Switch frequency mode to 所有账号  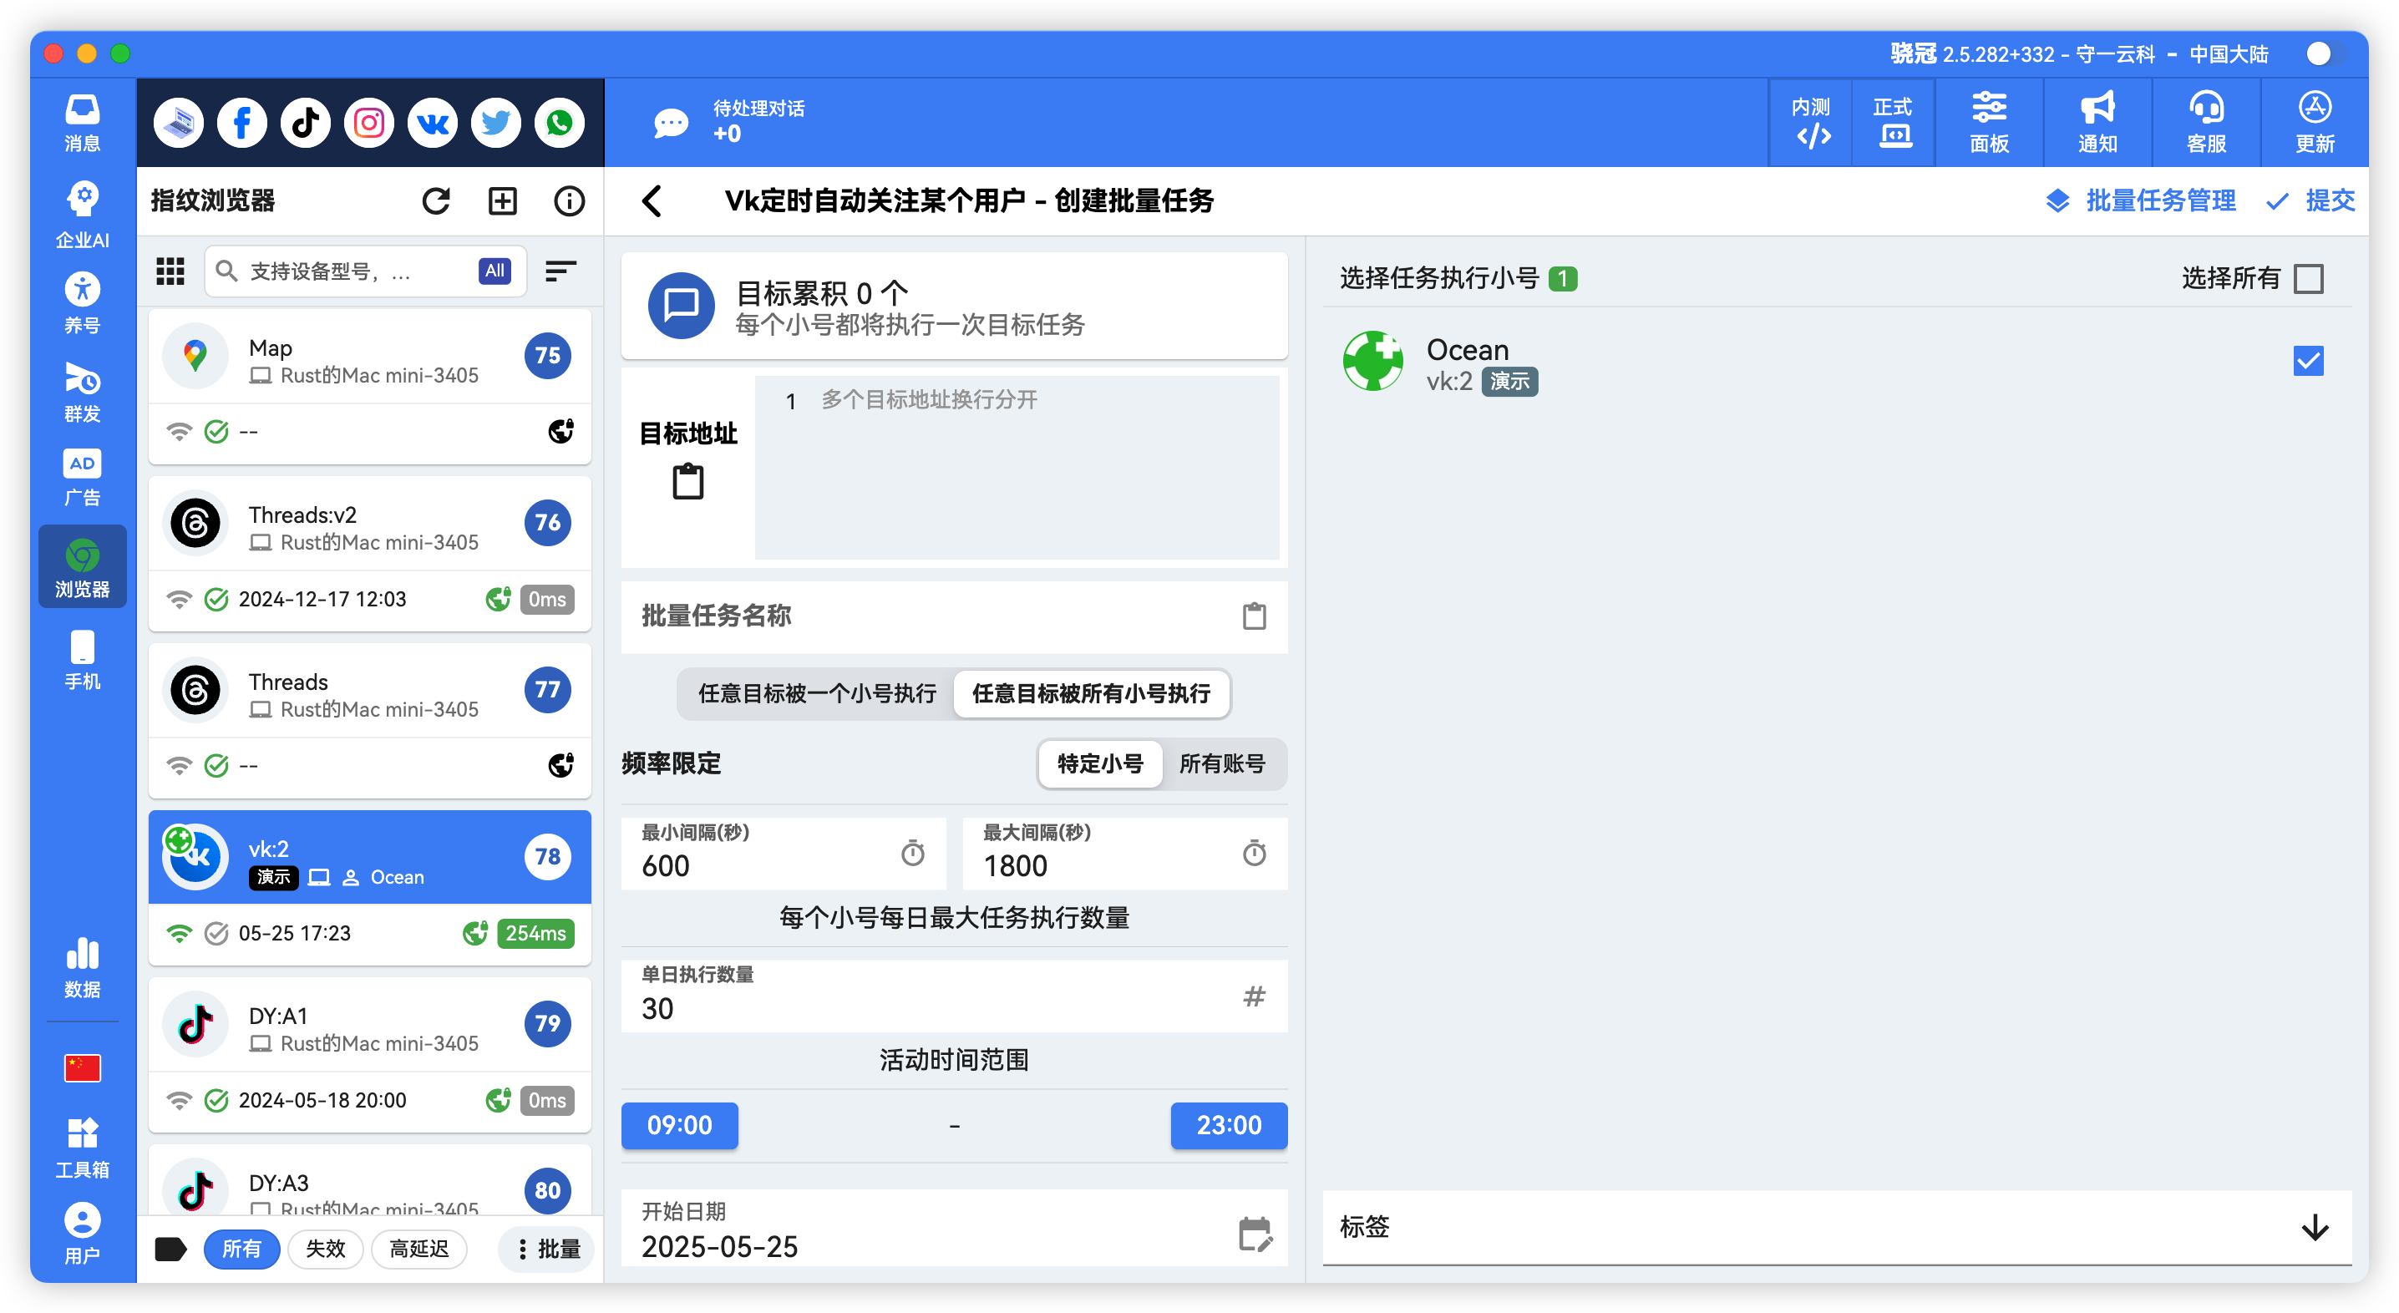coord(1223,763)
